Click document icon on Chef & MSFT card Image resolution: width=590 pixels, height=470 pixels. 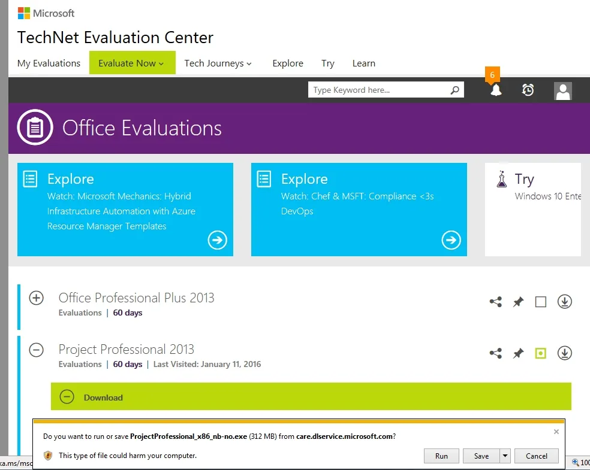coord(264,179)
